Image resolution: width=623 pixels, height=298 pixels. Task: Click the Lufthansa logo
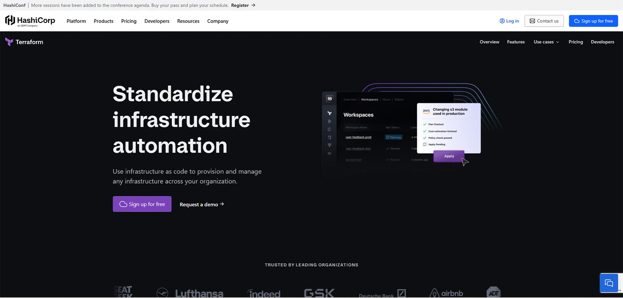point(190,293)
